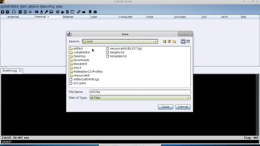Image resolution: width=260 pixels, height=146 pixels.
Task: Open the View menu
Action: point(23,6)
